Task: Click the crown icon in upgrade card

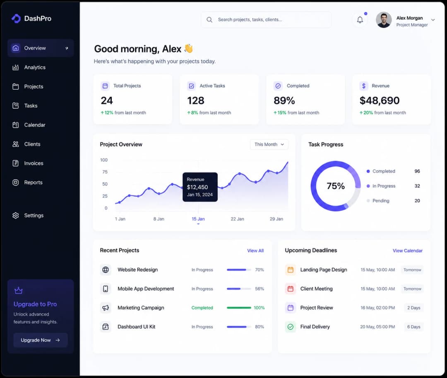Action: [x=19, y=290]
